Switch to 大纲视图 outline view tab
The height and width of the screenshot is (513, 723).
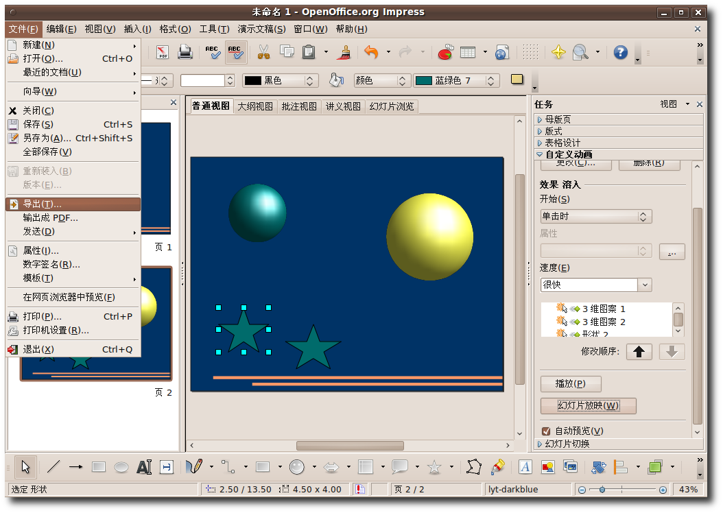click(255, 106)
